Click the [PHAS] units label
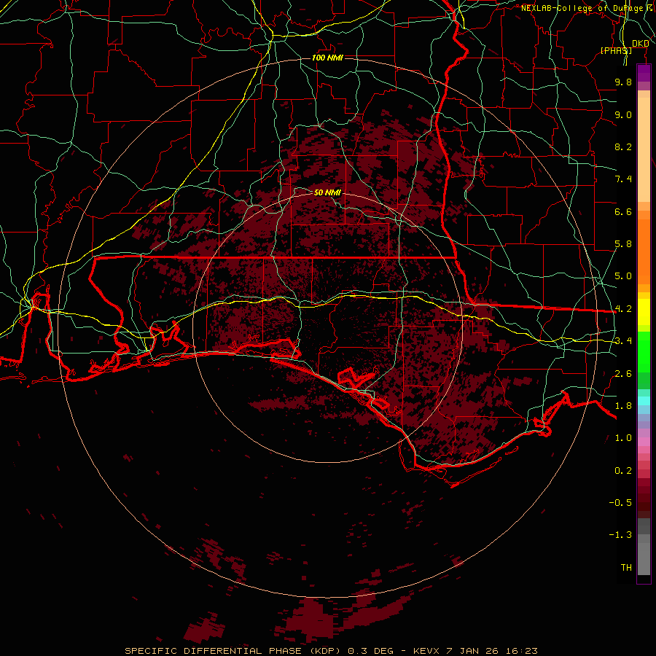This screenshot has width=656, height=656. point(616,50)
